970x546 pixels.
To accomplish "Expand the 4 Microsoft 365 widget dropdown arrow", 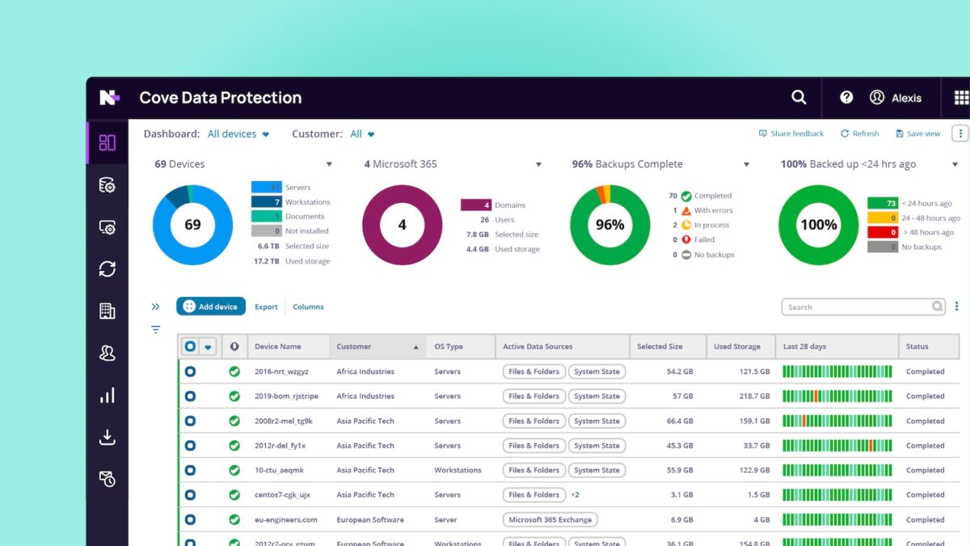I will coord(538,164).
